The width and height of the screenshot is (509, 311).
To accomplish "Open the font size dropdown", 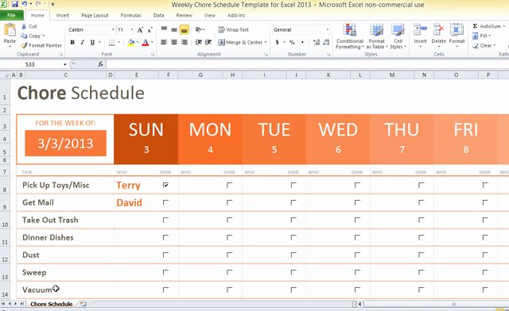I will (132, 29).
